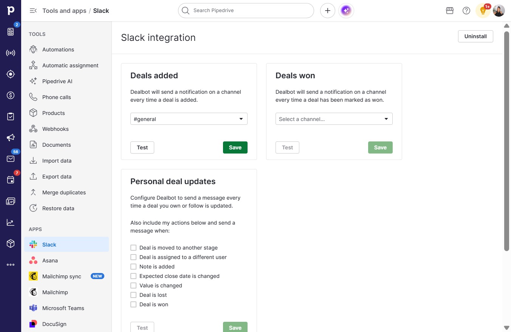
Task: Select Pipedrive AI in the Tools list
Action: coord(67,81)
